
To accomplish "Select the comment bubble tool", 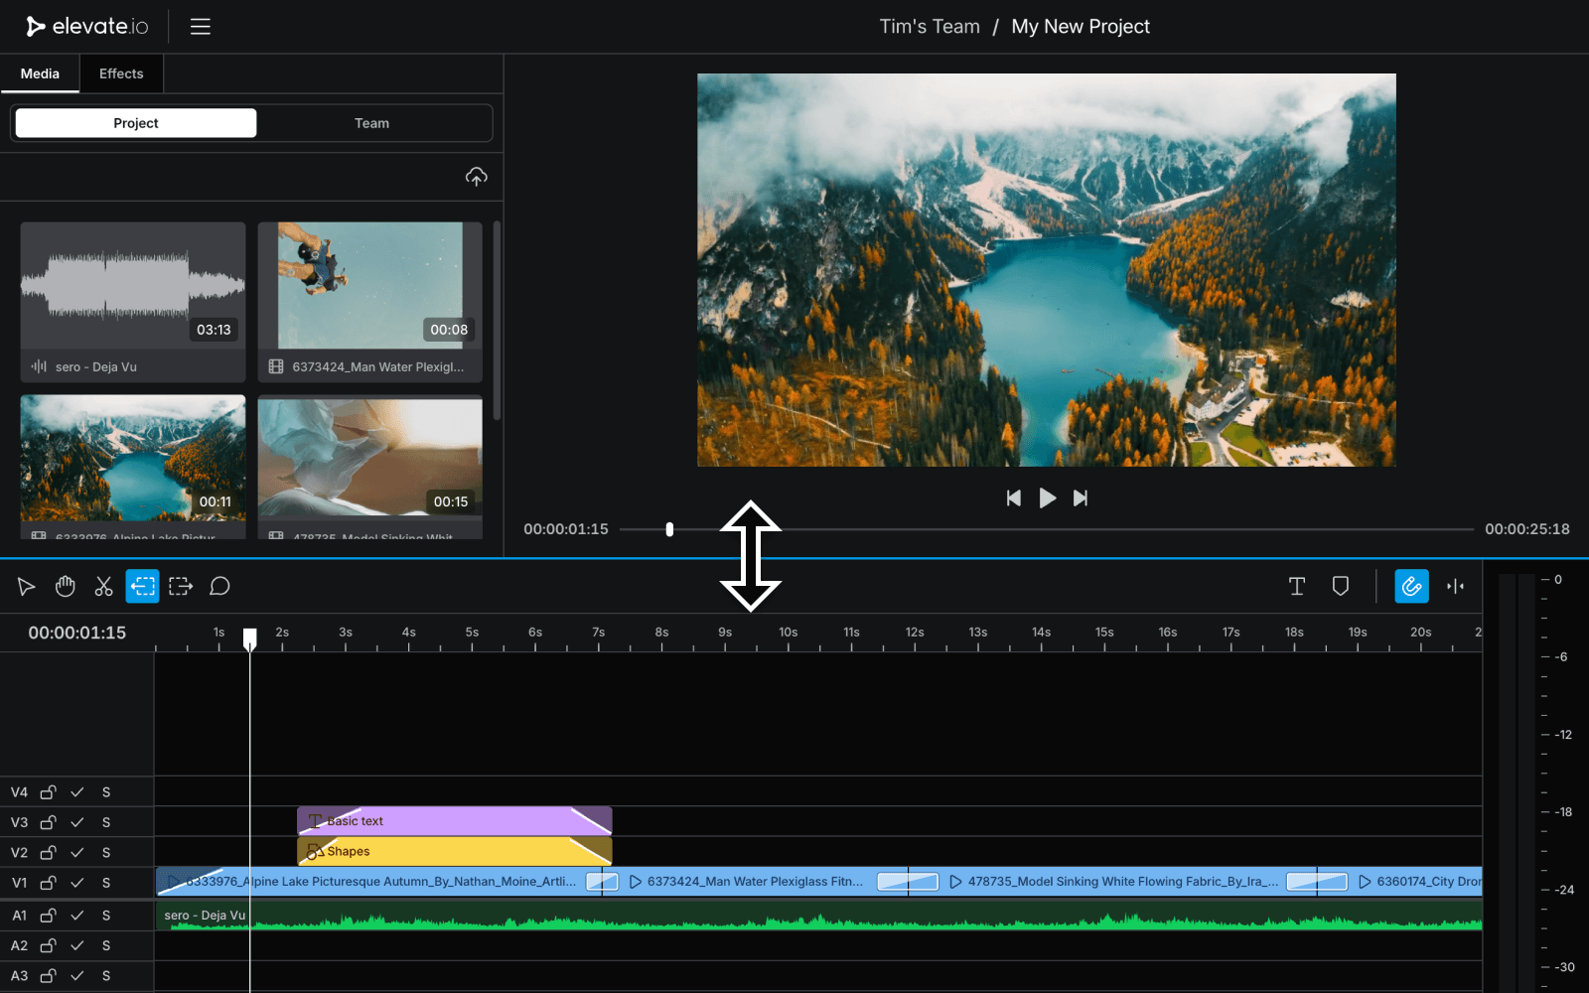I will pos(219,587).
